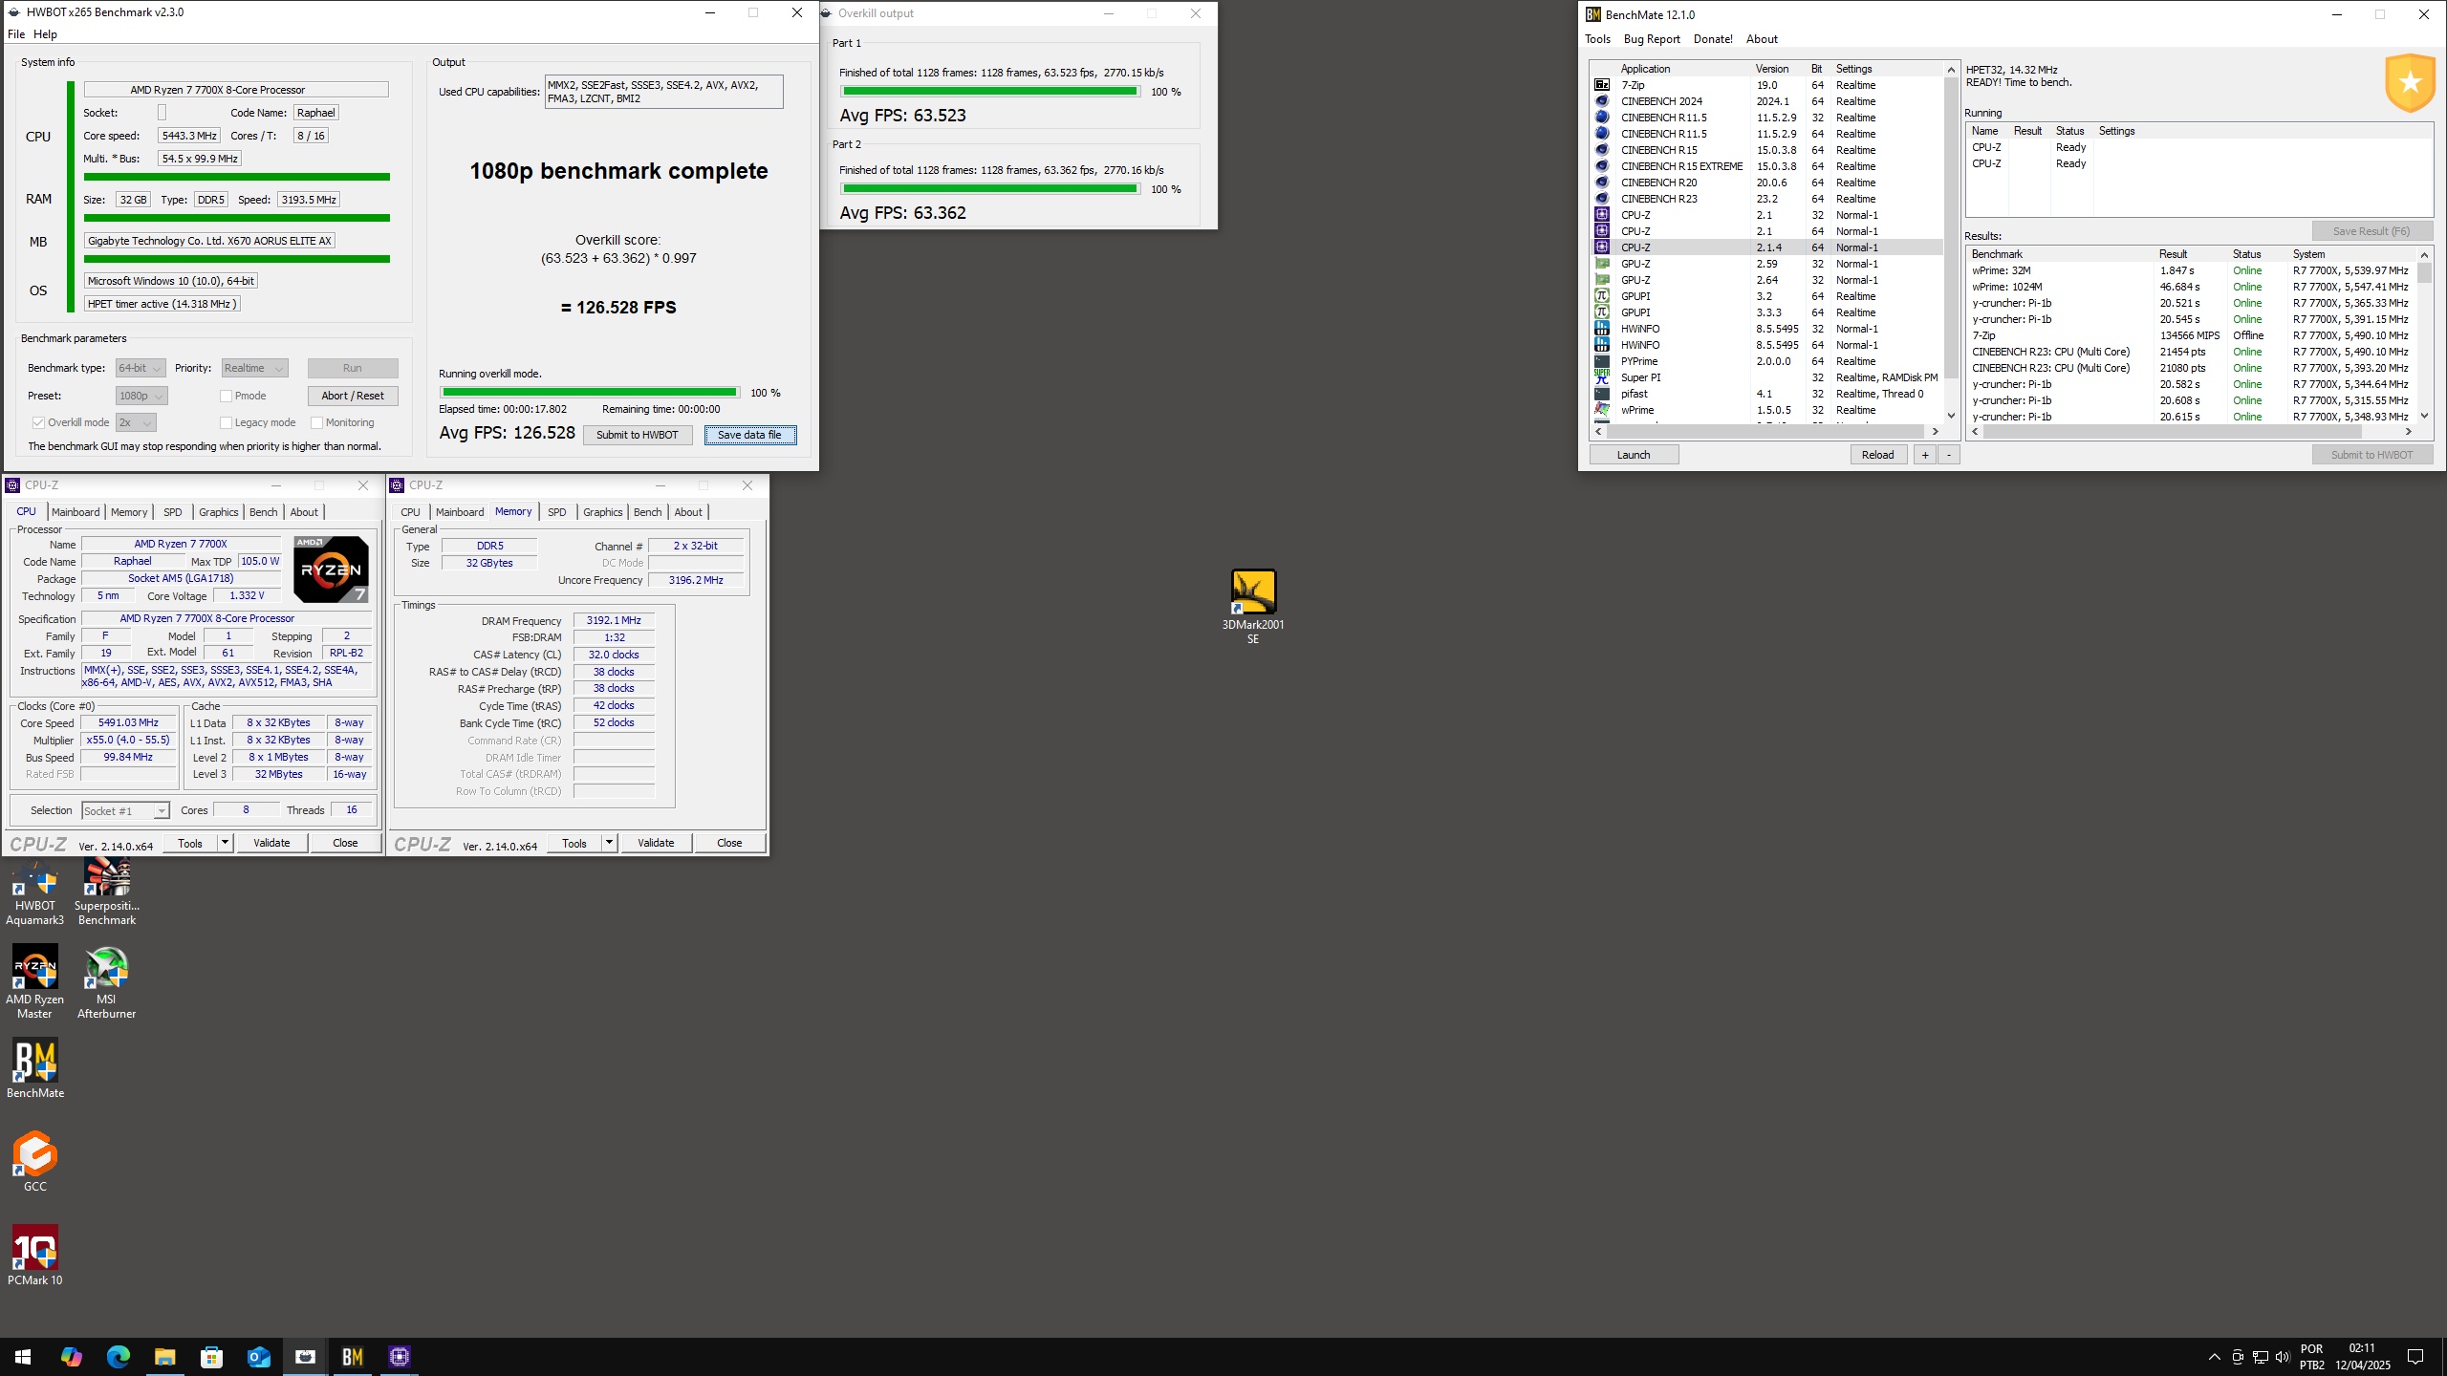The width and height of the screenshot is (2447, 1376).
Task: Launch PCMark 10 from desktop
Action: click(x=35, y=1255)
